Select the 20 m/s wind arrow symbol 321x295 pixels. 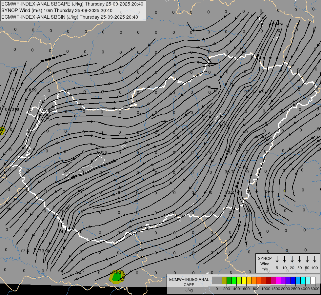coord(292,259)
